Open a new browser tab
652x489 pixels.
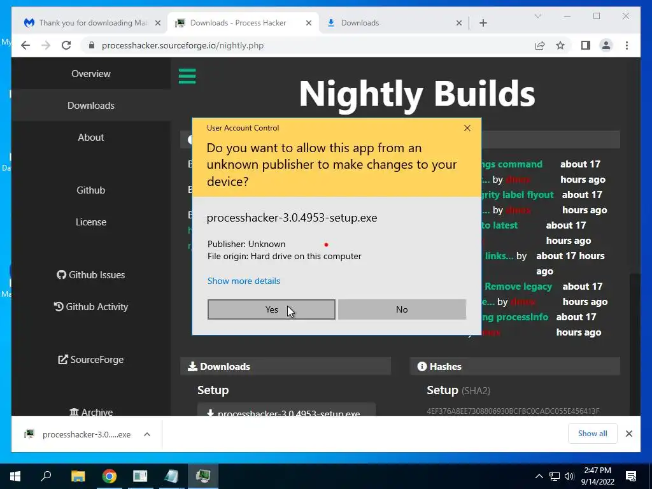[x=483, y=23]
